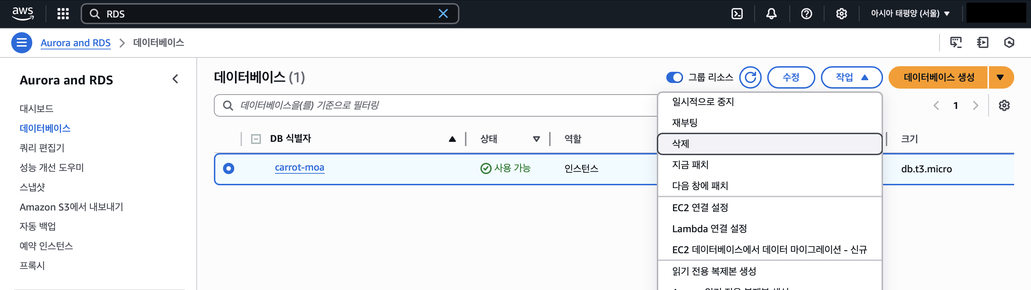The image size is (1031, 290).
Task: Go to the next page arrow
Action: 975,105
